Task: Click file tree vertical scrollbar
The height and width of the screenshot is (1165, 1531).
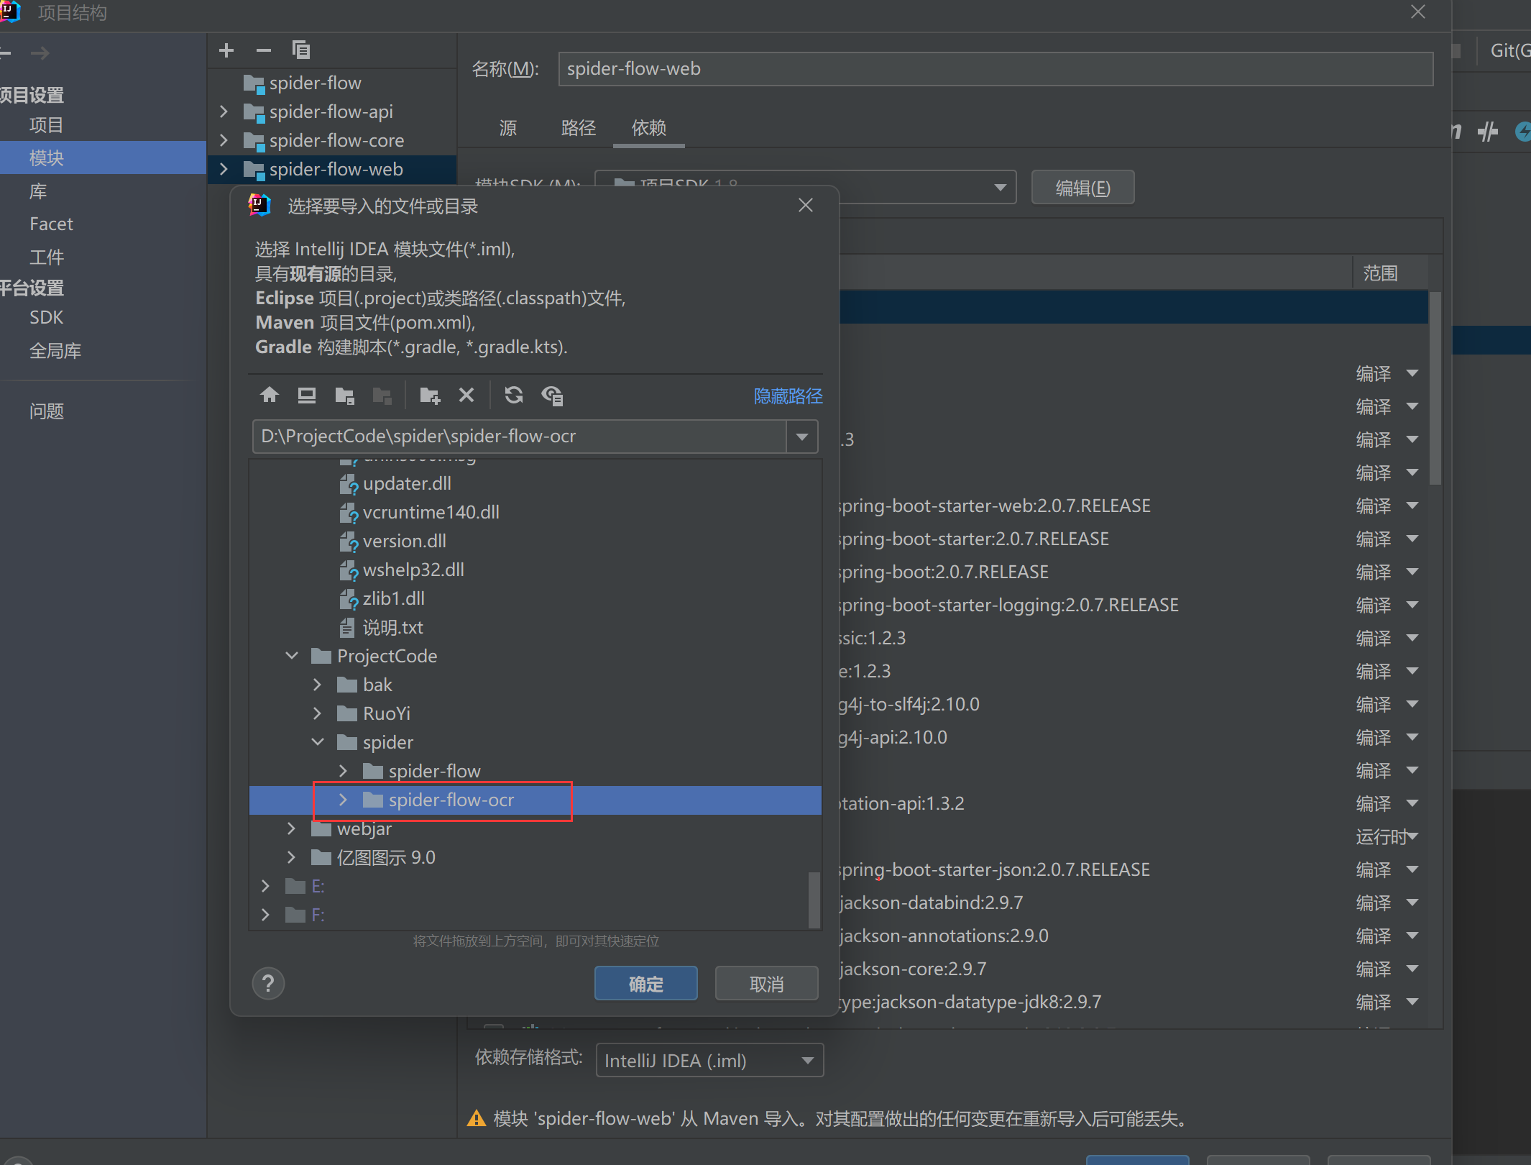Action: coord(814,900)
